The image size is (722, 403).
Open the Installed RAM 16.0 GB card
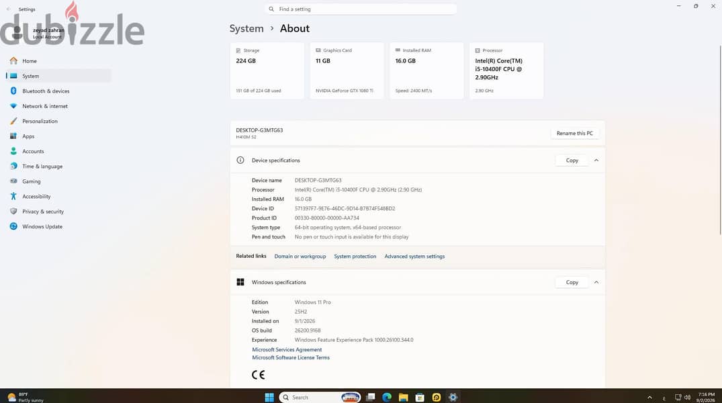426,71
